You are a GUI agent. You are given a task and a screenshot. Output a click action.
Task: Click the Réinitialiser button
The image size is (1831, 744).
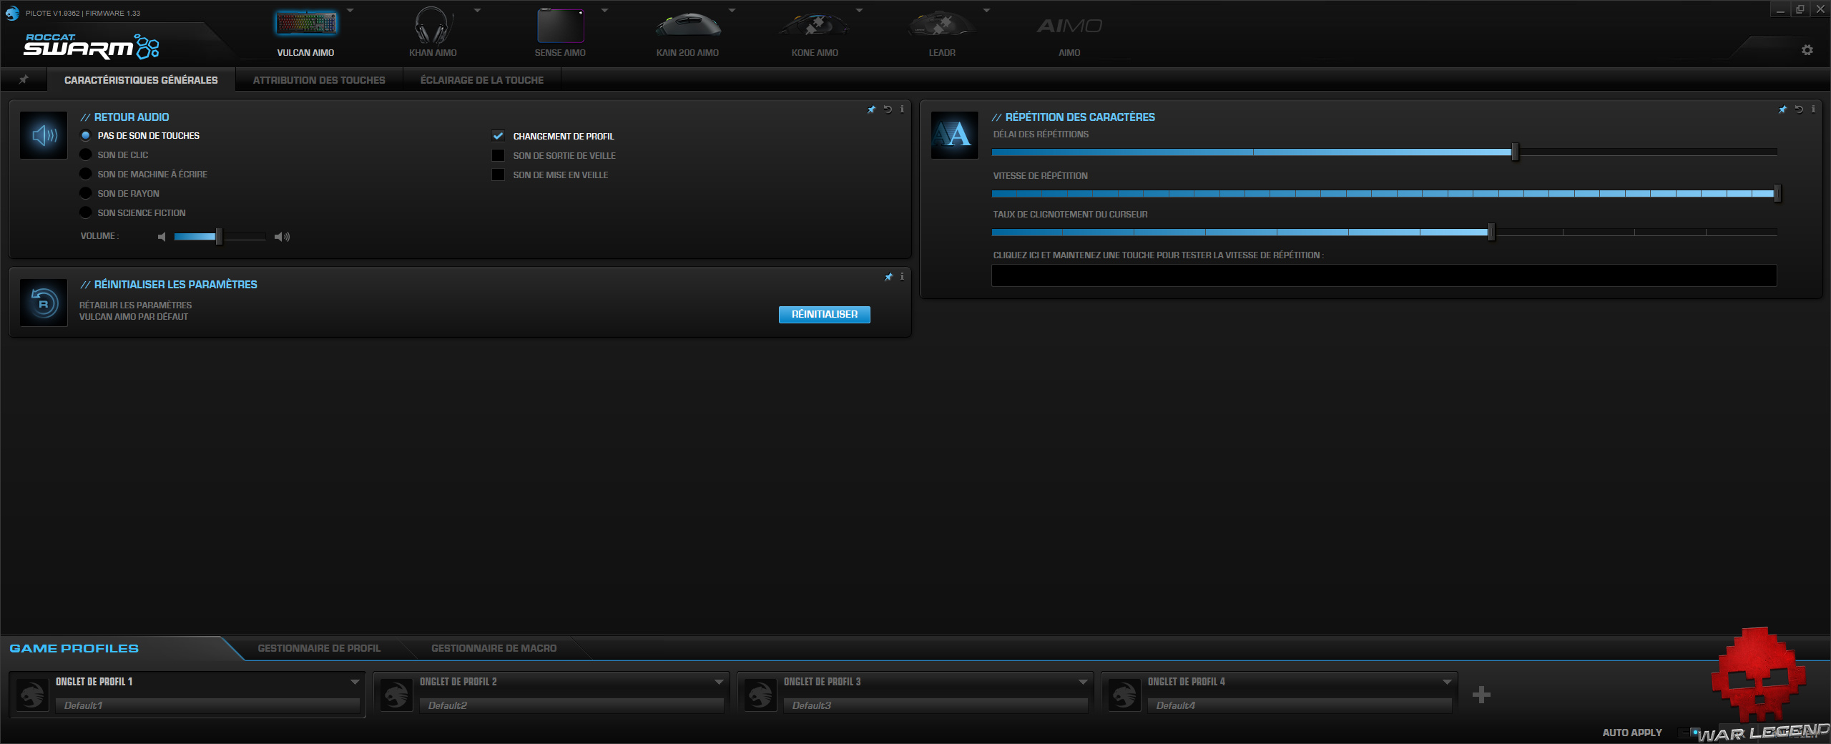click(x=824, y=314)
